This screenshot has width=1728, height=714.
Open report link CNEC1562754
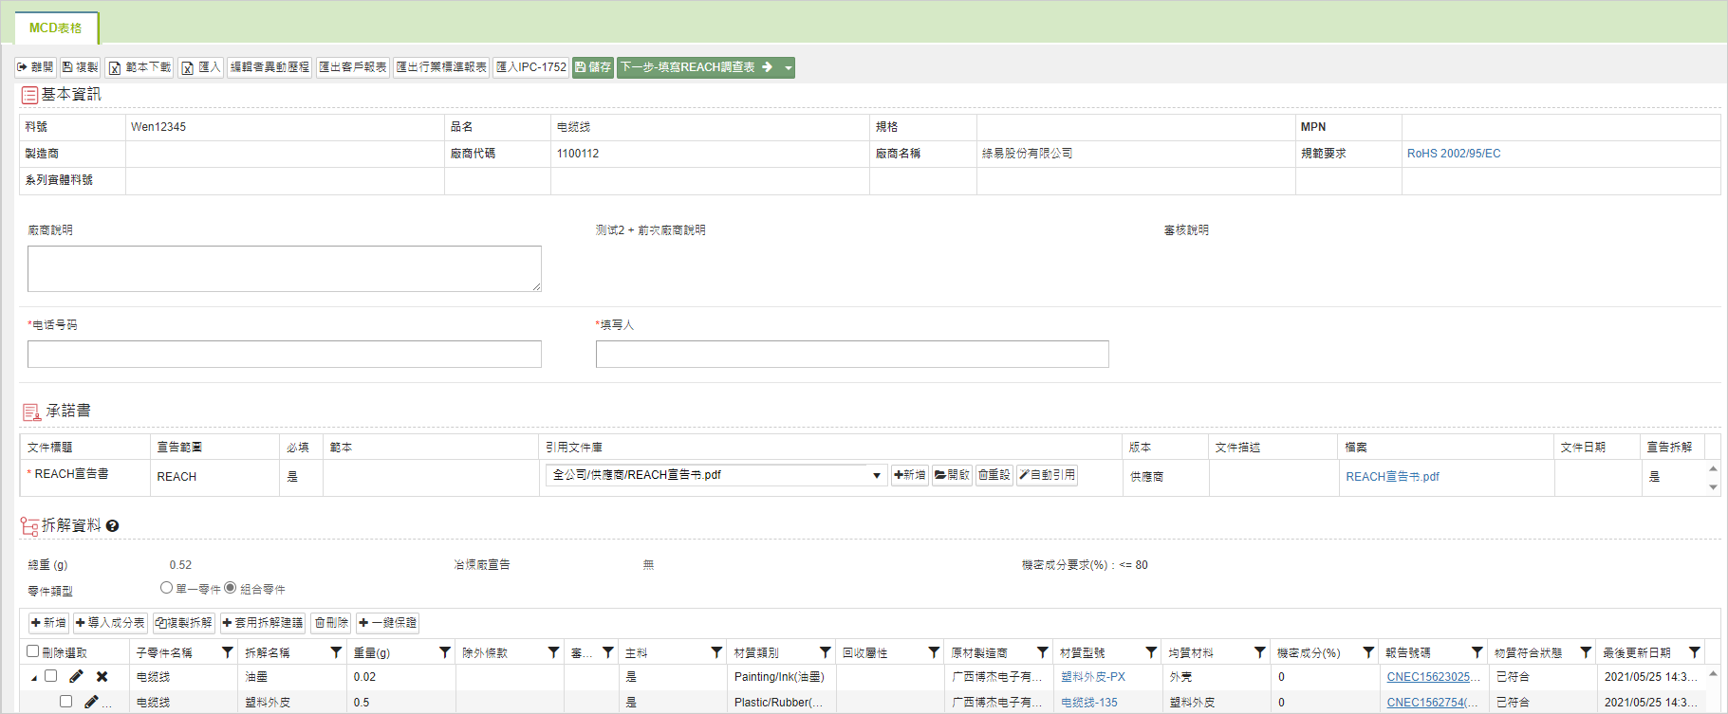click(x=1432, y=703)
